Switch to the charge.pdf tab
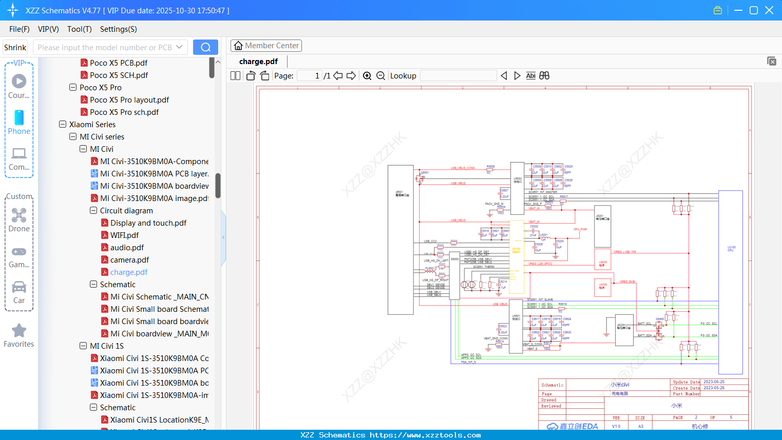The height and width of the screenshot is (440, 782). pos(258,62)
